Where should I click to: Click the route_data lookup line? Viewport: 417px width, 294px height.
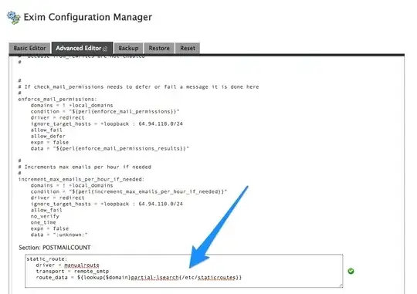click(139, 278)
